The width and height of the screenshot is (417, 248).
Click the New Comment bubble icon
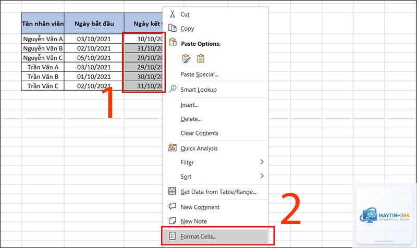click(173, 206)
